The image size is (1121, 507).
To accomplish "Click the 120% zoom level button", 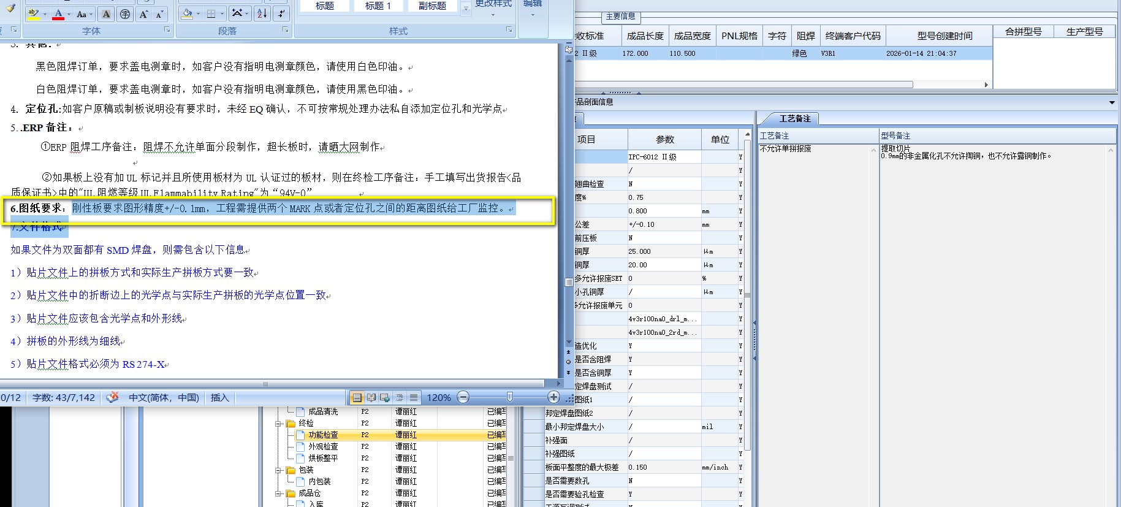I will tap(439, 397).
